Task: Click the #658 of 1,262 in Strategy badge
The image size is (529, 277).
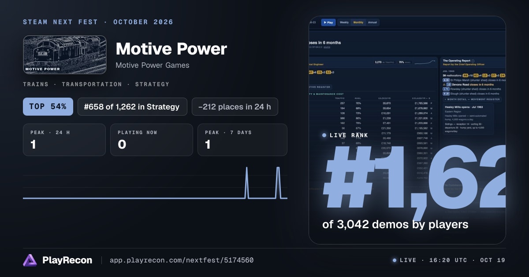Action: click(132, 106)
